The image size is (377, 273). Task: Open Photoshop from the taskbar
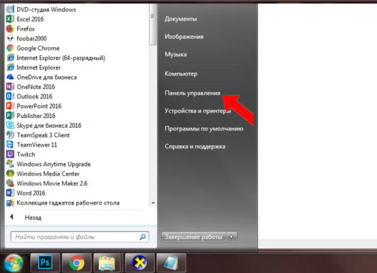[x=45, y=262]
